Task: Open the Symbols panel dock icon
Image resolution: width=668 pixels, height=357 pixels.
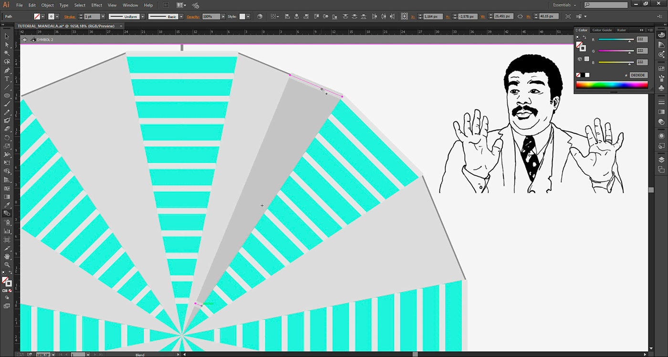Action: [x=661, y=88]
